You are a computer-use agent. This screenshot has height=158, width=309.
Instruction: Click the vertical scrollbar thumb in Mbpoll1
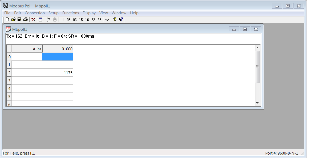(x=257, y=67)
